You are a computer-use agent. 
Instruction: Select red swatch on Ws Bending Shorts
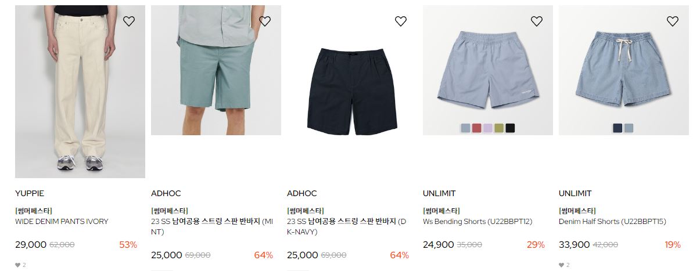click(x=476, y=128)
